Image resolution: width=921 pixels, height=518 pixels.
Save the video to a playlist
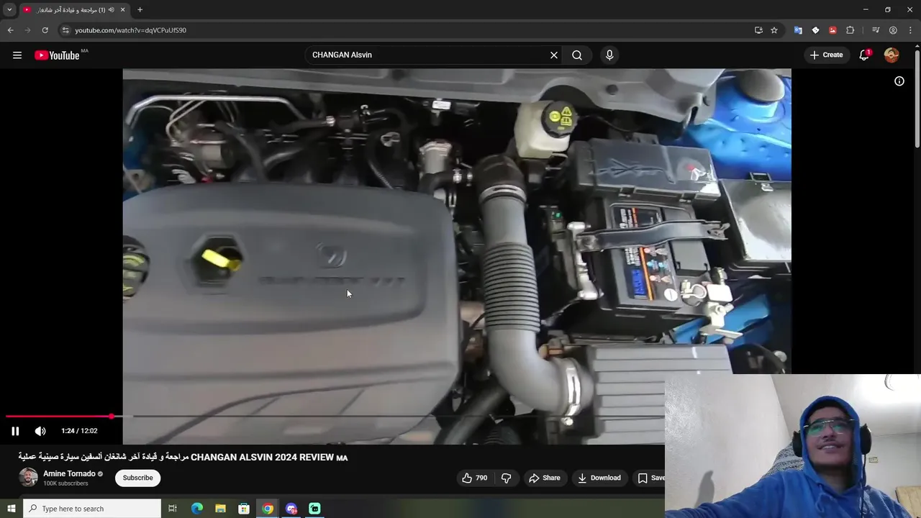651,478
